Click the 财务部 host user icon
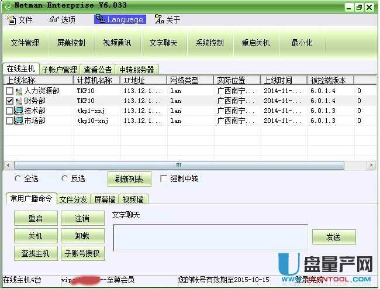The height and width of the screenshot is (289, 380). point(19,101)
